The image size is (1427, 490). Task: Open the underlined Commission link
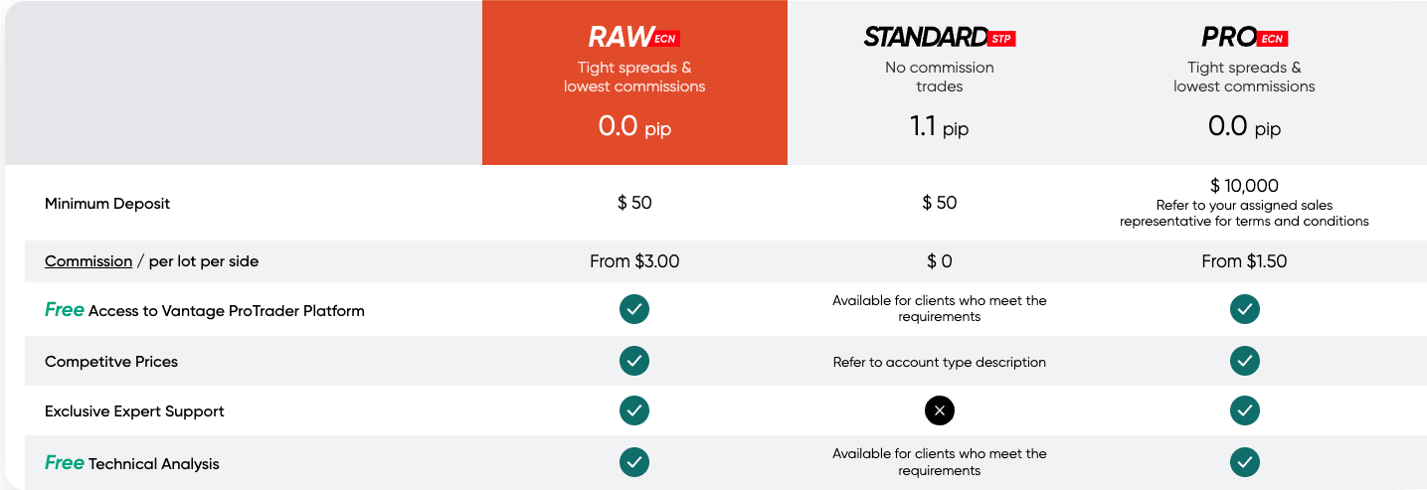pos(89,261)
